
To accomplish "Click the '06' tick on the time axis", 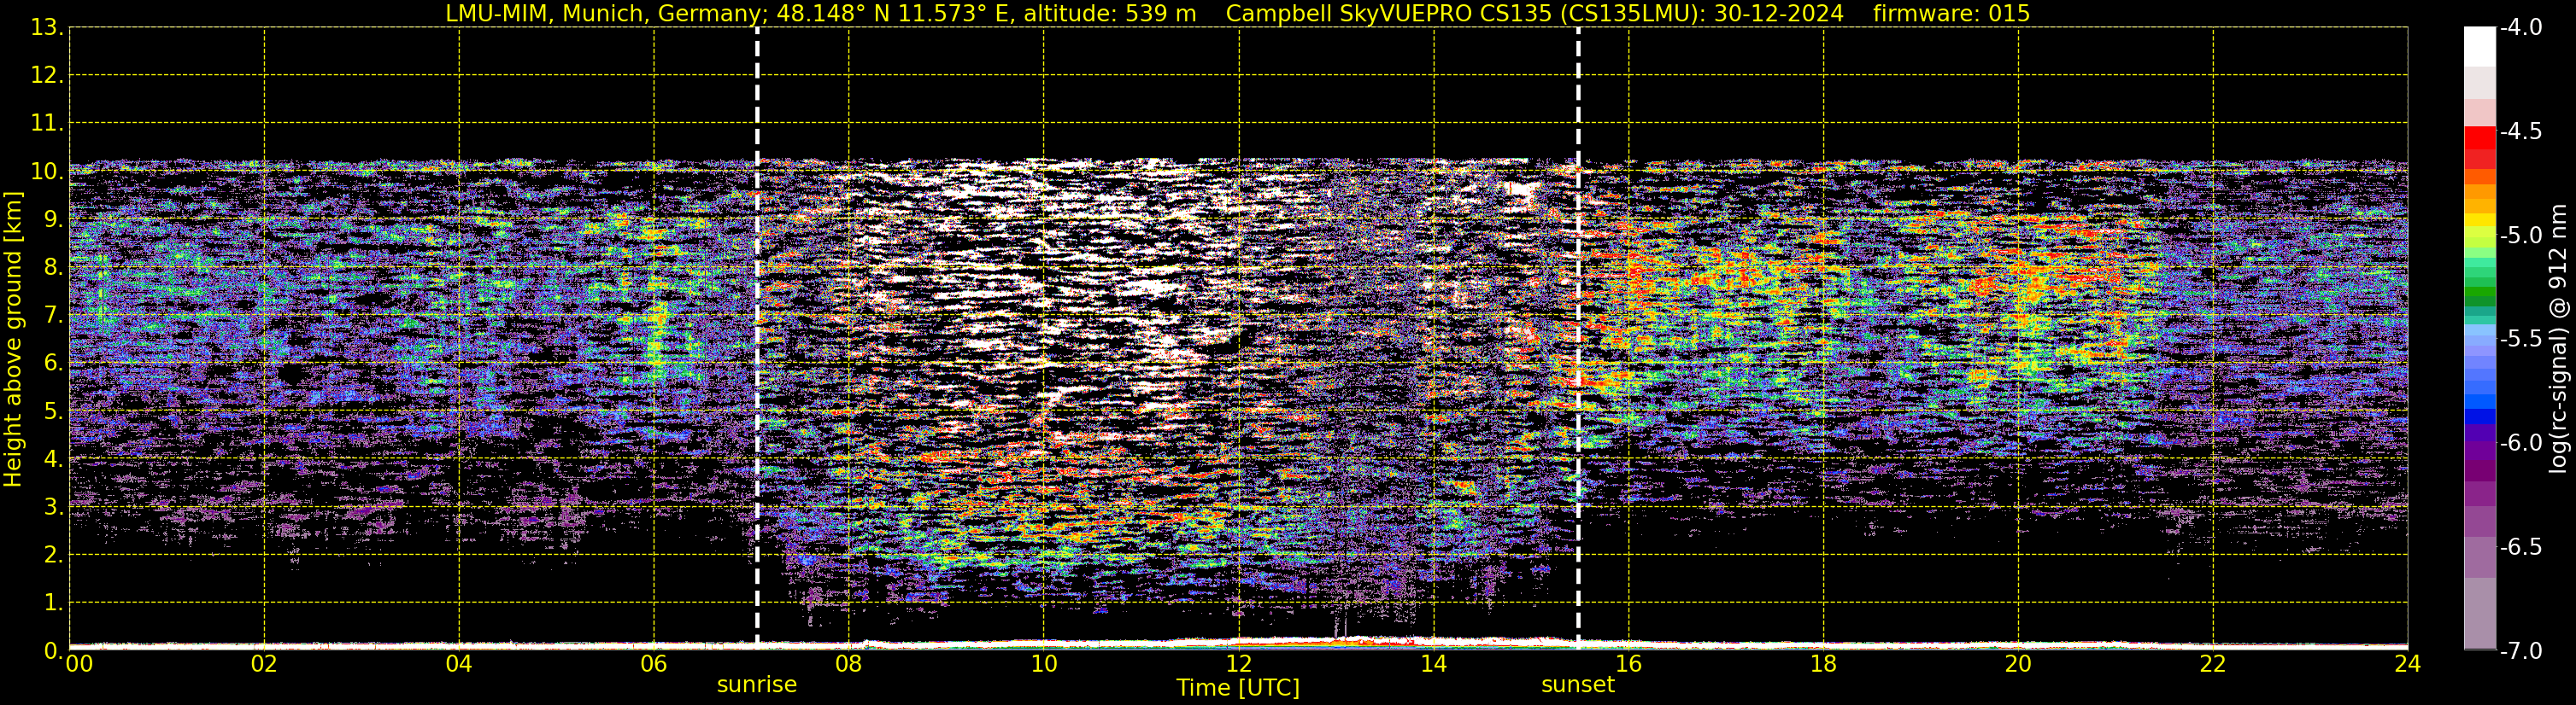I will [x=654, y=664].
